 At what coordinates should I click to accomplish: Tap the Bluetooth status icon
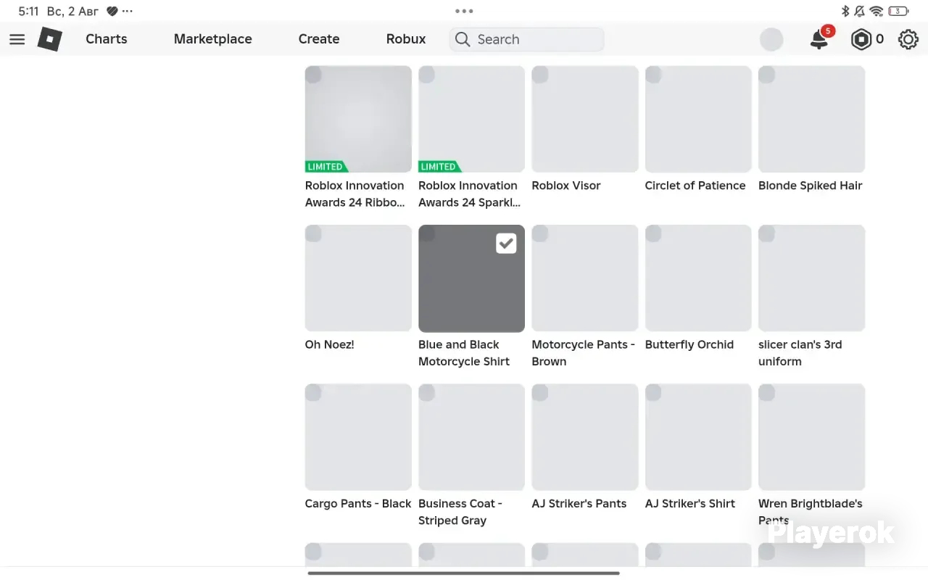[x=845, y=11]
